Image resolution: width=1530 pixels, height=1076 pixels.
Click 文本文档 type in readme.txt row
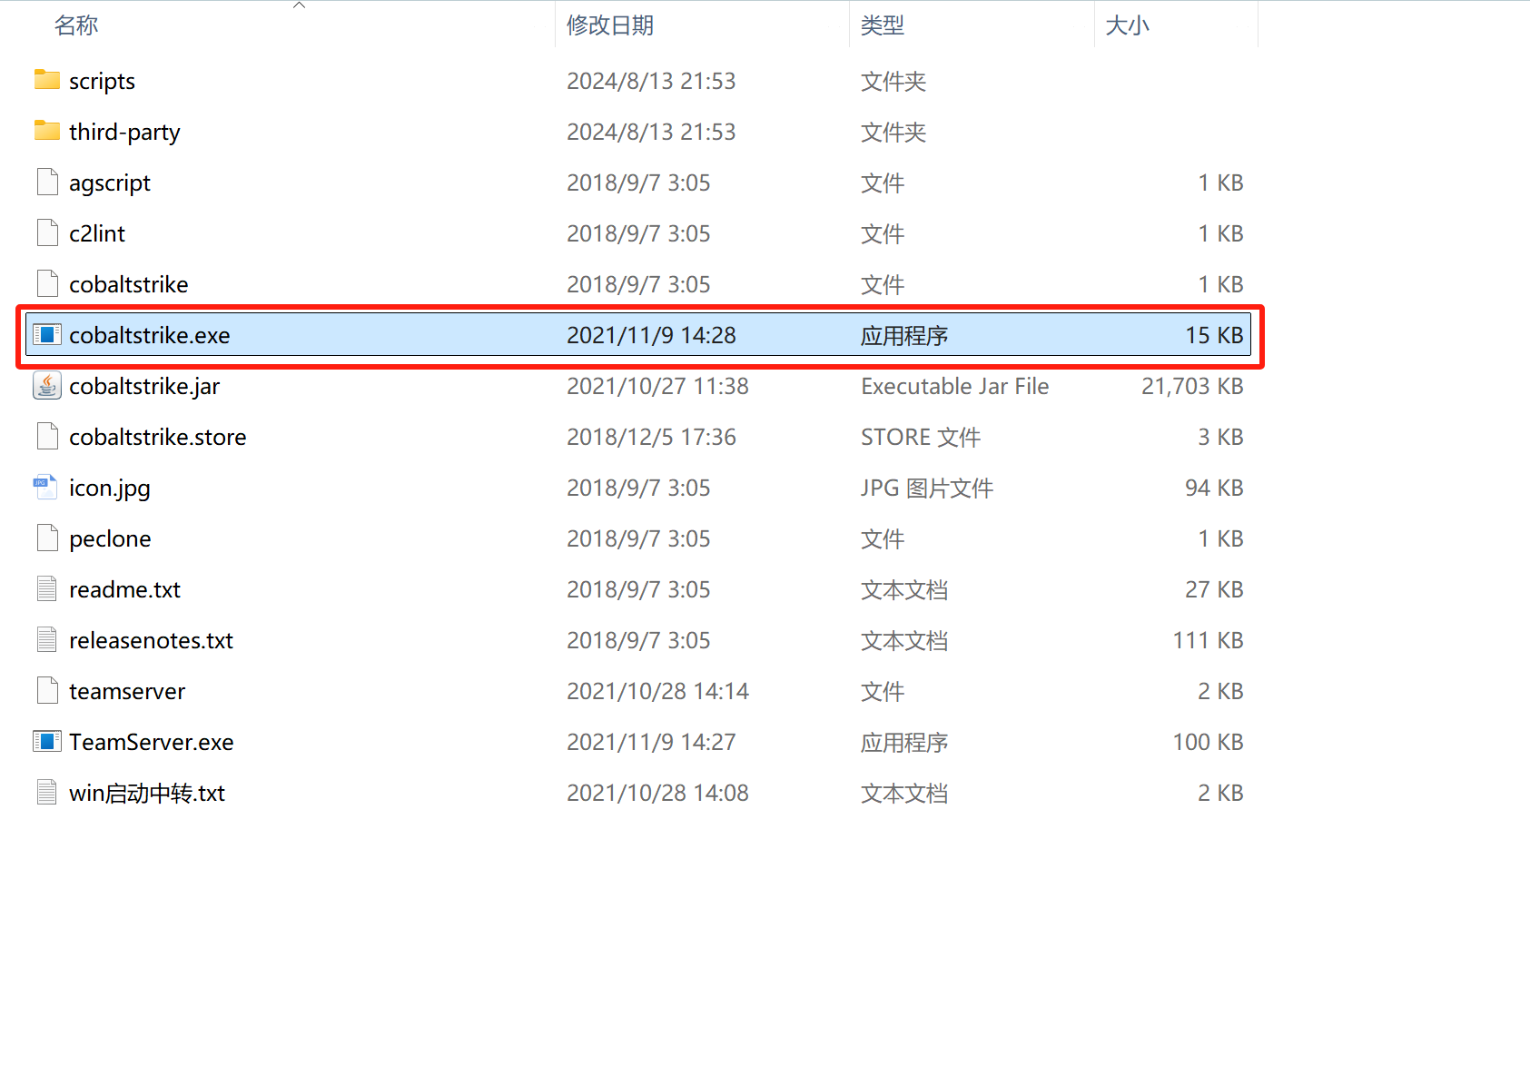904,589
